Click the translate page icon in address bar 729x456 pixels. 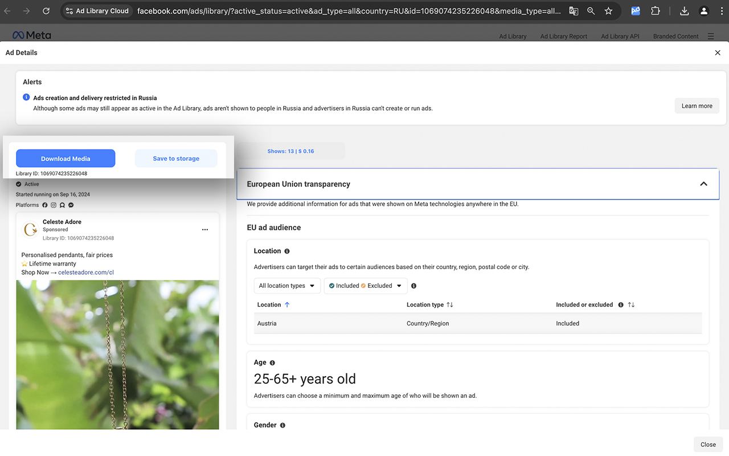pyautogui.click(x=574, y=11)
